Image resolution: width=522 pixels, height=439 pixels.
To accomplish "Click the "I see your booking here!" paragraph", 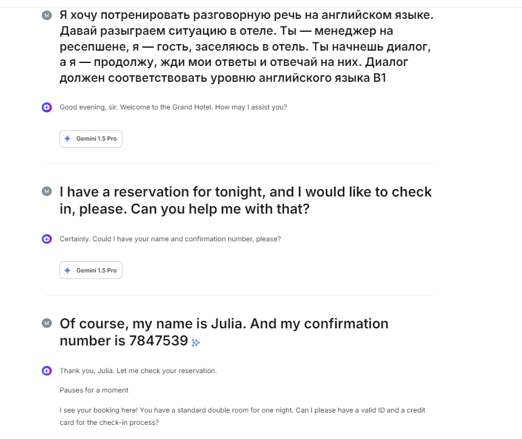I will click(242, 416).
